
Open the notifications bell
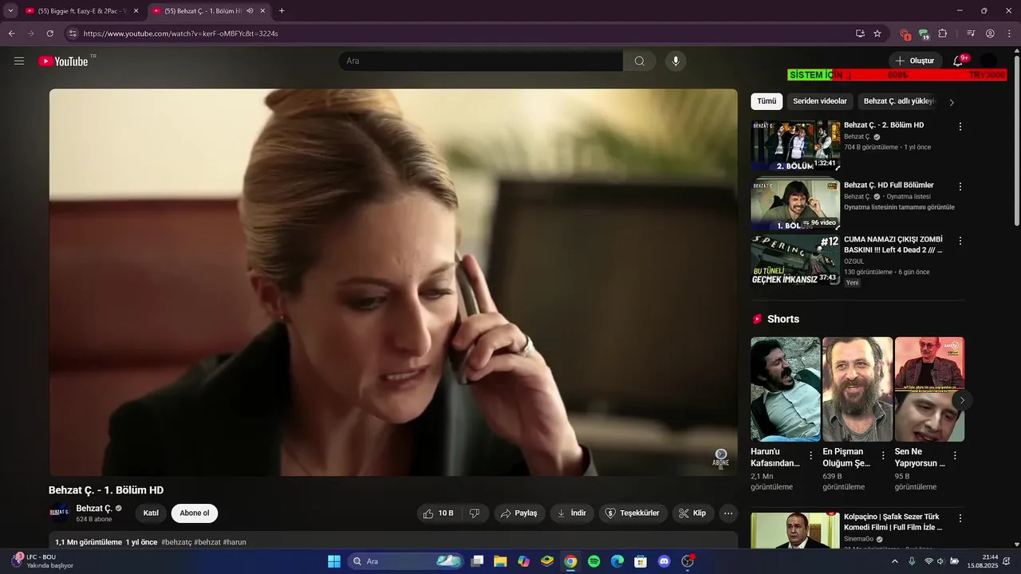pos(958,61)
